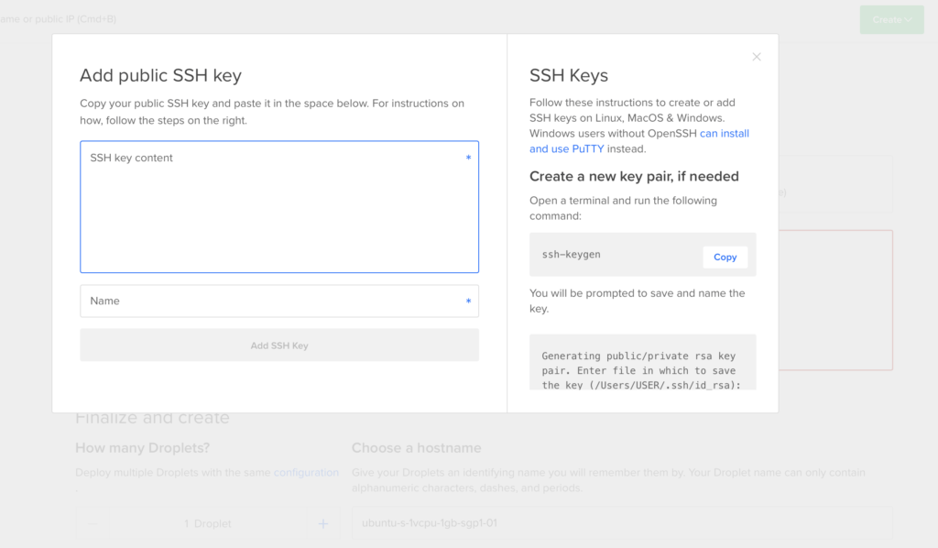The width and height of the screenshot is (938, 548).
Task: Open the Create dropdown in the header
Action: coord(891,19)
